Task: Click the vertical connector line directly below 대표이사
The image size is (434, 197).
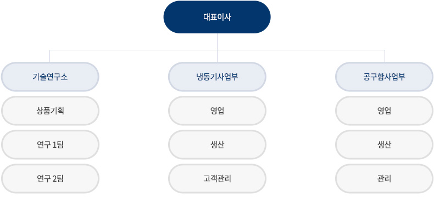Action: click(218, 42)
